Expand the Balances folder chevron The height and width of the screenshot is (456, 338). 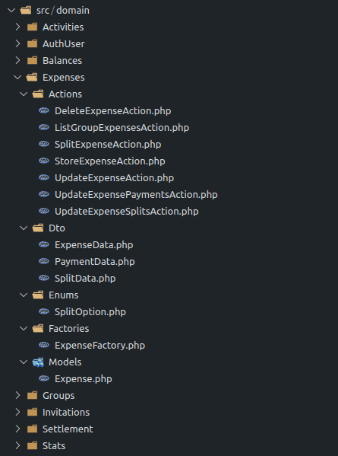click(17, 60)
